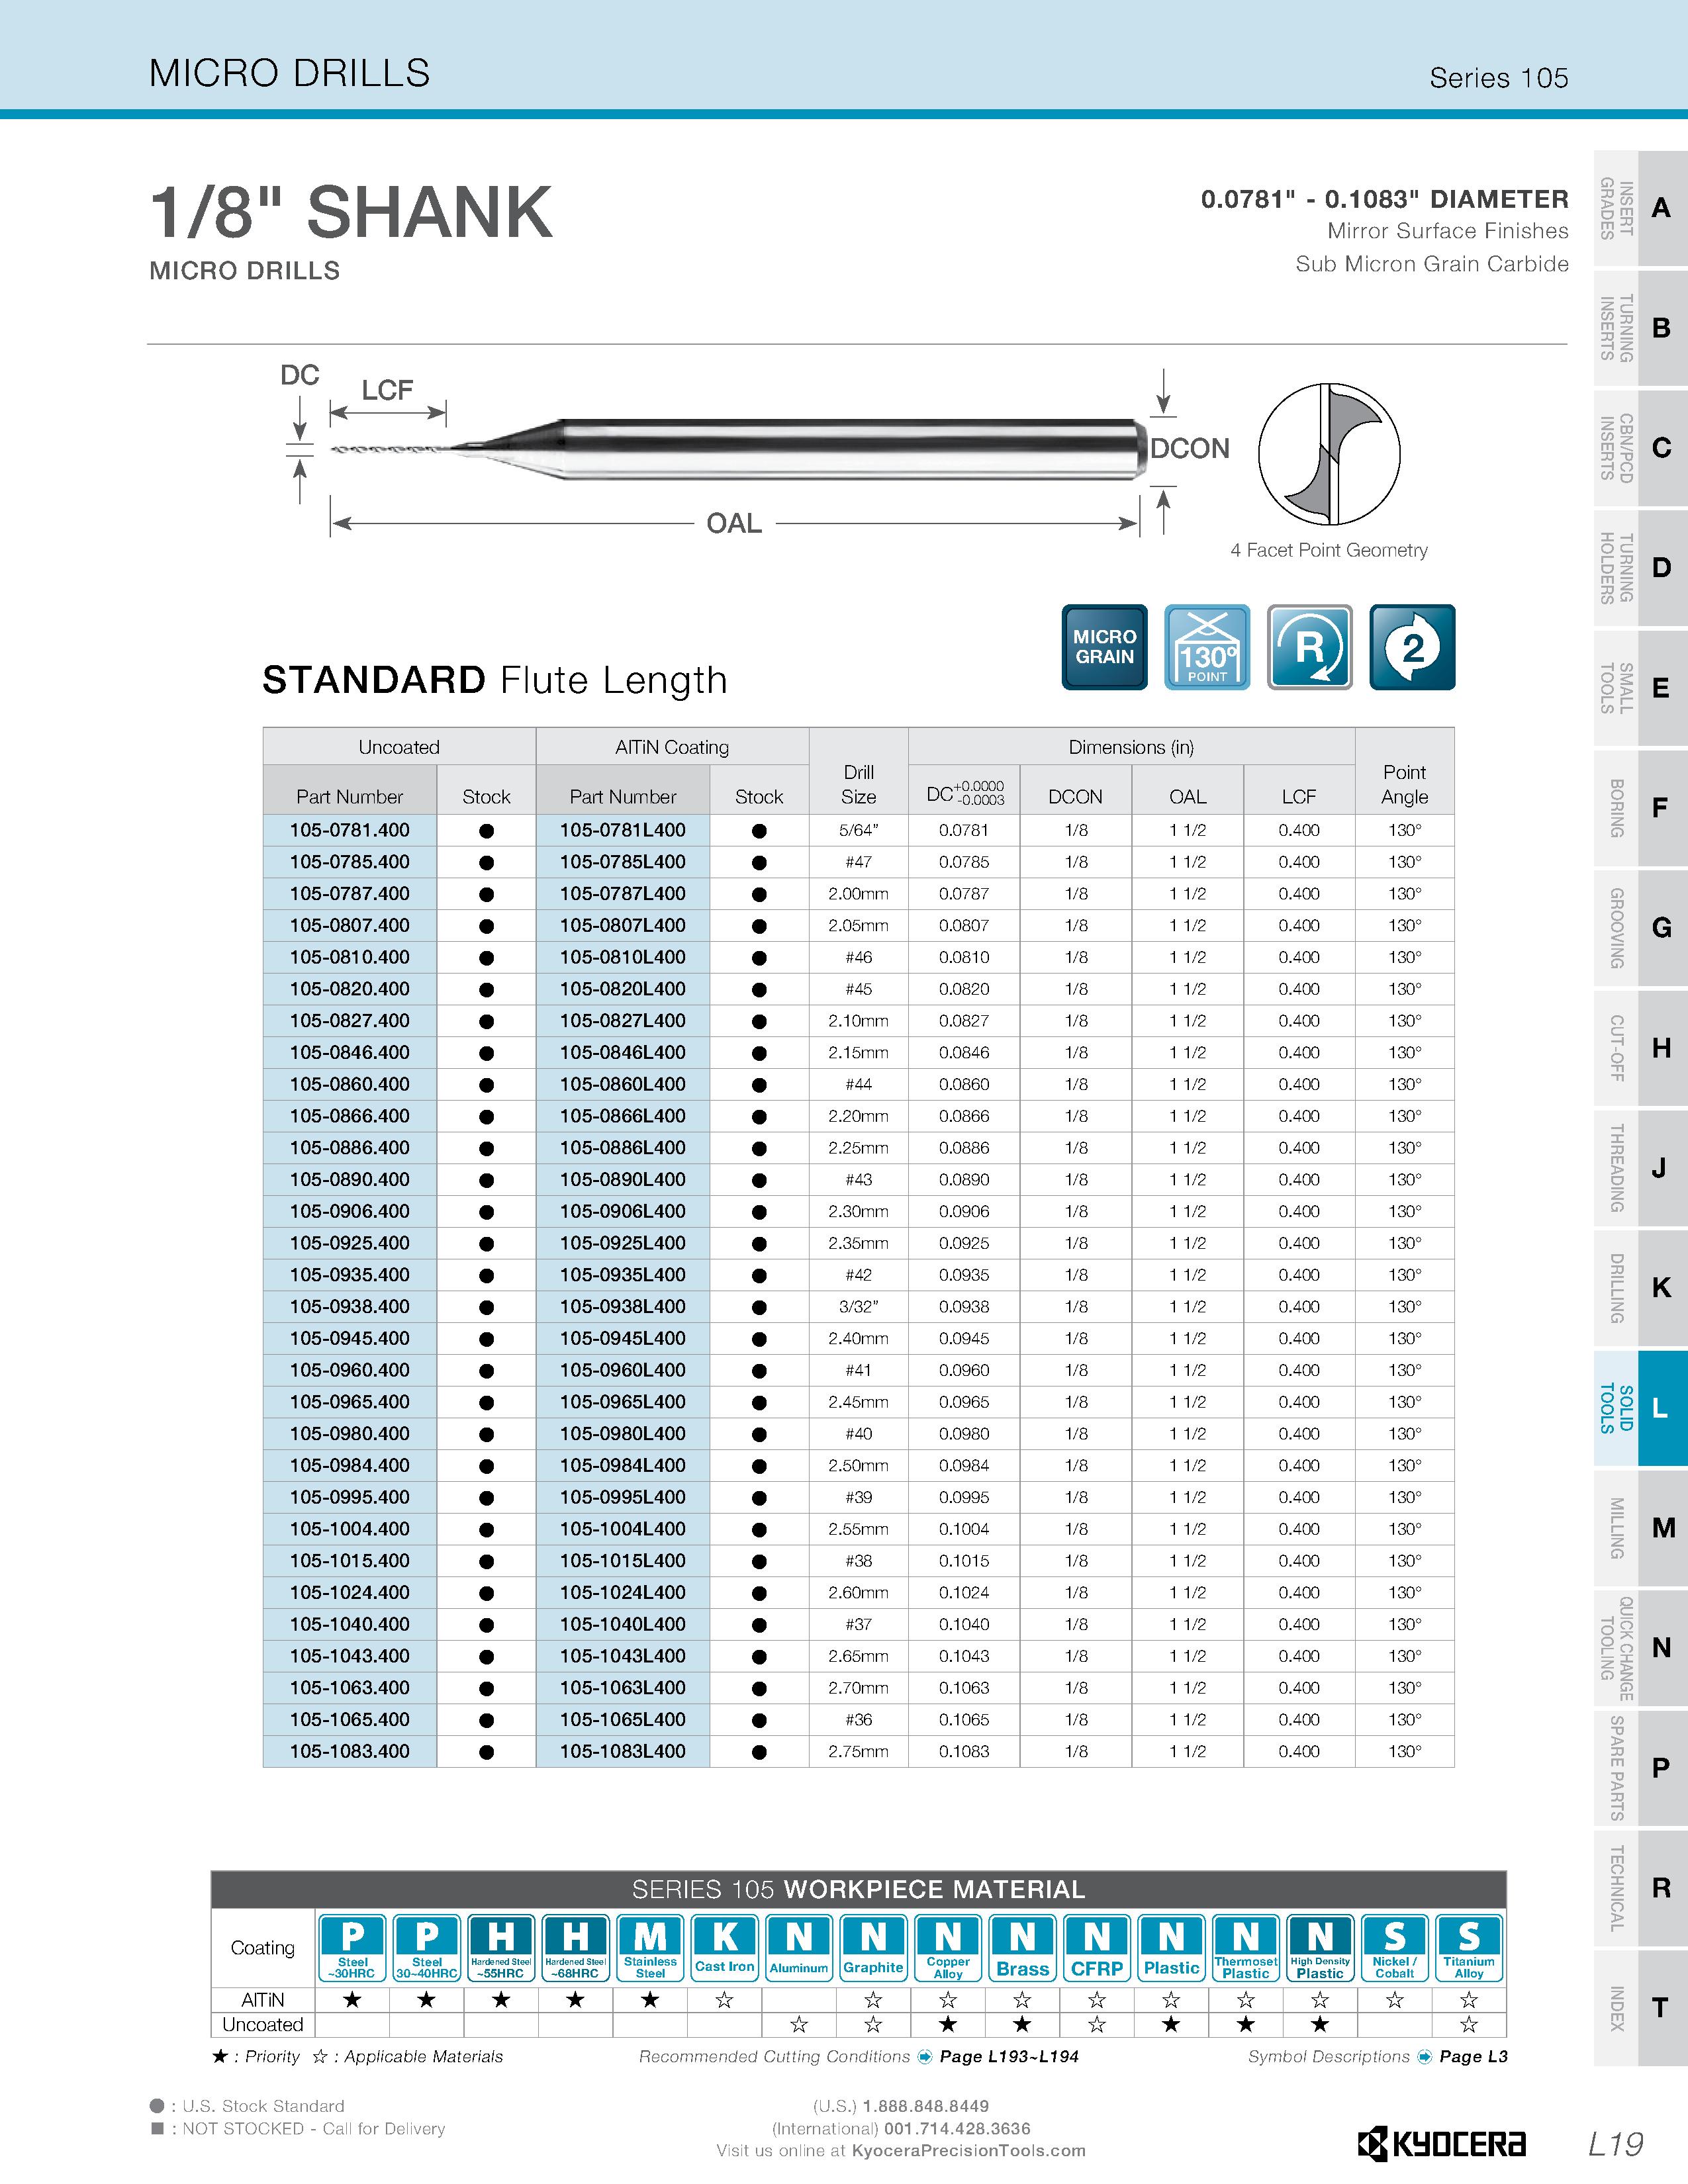Viewport: 1688px width, 2184px height.
Task: Click the N Brass material icon
Action: pos(1022,1948)
